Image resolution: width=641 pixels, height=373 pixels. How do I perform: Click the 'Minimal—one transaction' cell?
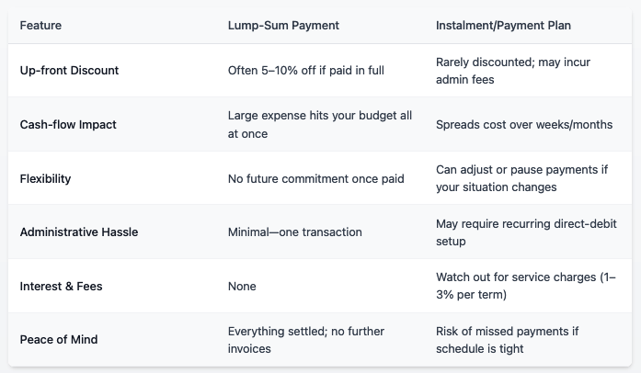pos(294,232)
